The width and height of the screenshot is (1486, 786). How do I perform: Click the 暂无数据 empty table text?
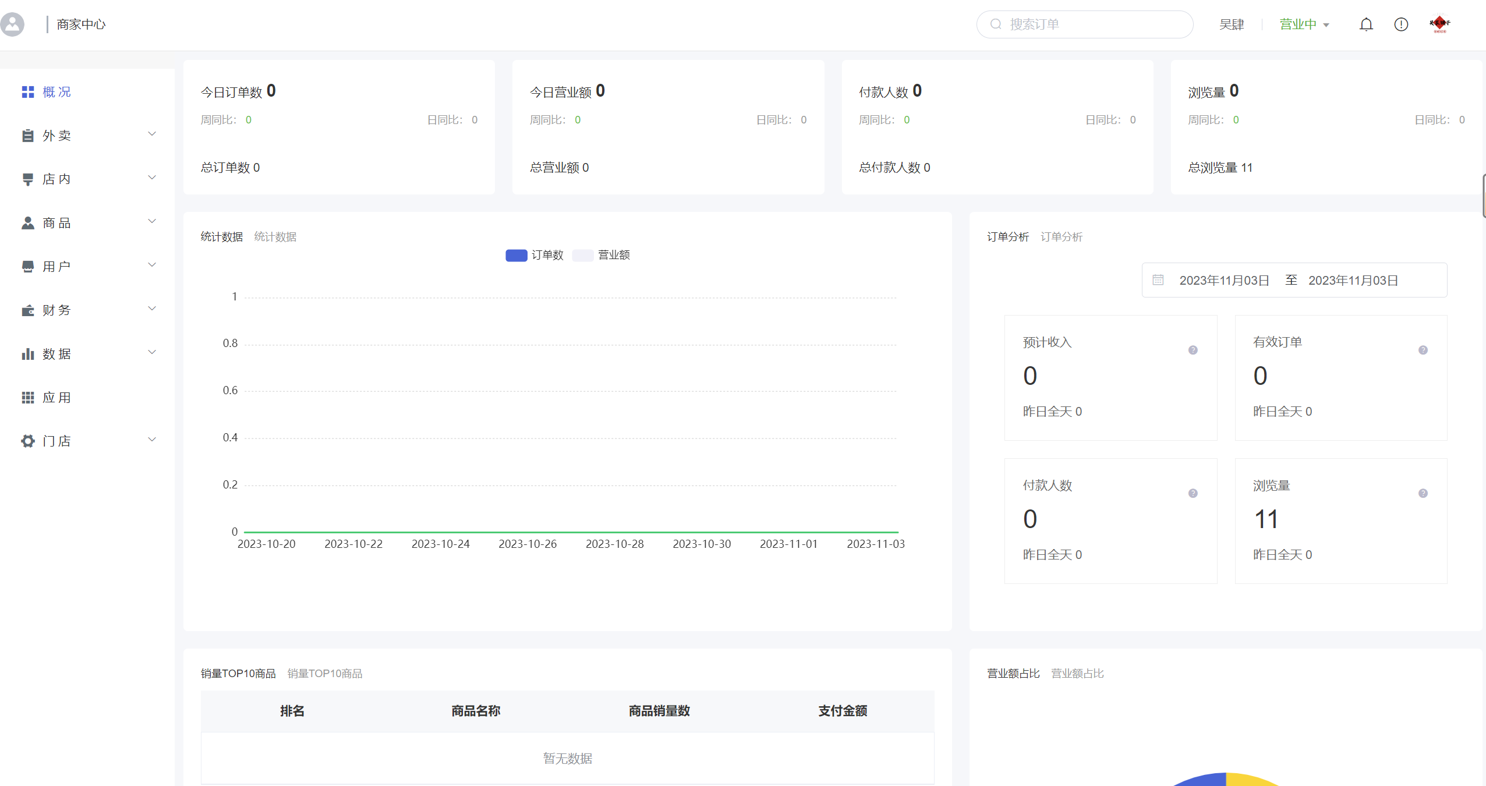(x=568, y=759)
